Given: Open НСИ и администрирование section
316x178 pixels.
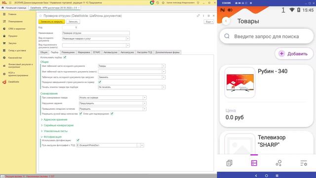Looking at the screenshot, I should click(x=18, y=74).
